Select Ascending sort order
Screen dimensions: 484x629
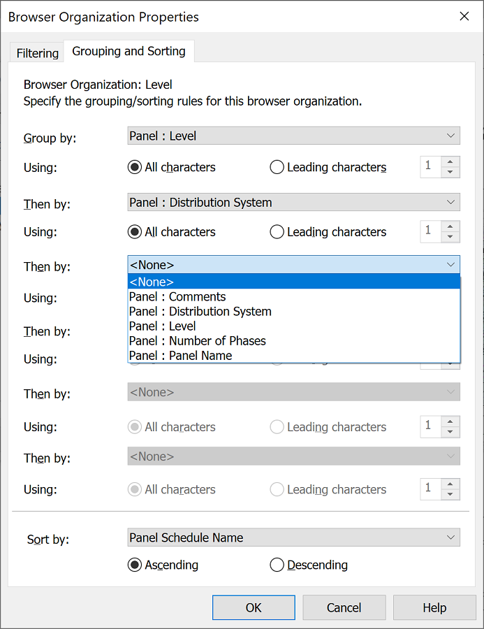pyautogui.click(x=135, y=565)
